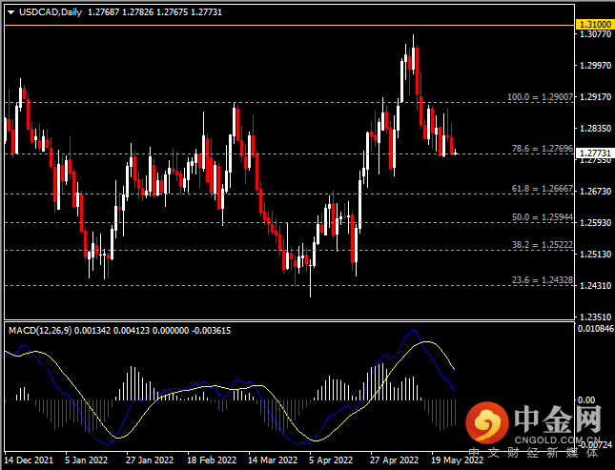
Task: Select the date label 27 Jan 2022
Action: point(150,460)
